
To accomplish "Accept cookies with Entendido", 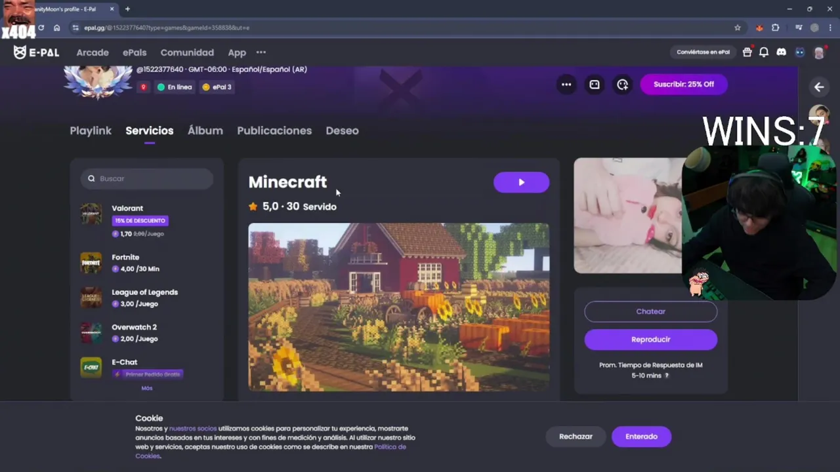I will coord(641,437).
